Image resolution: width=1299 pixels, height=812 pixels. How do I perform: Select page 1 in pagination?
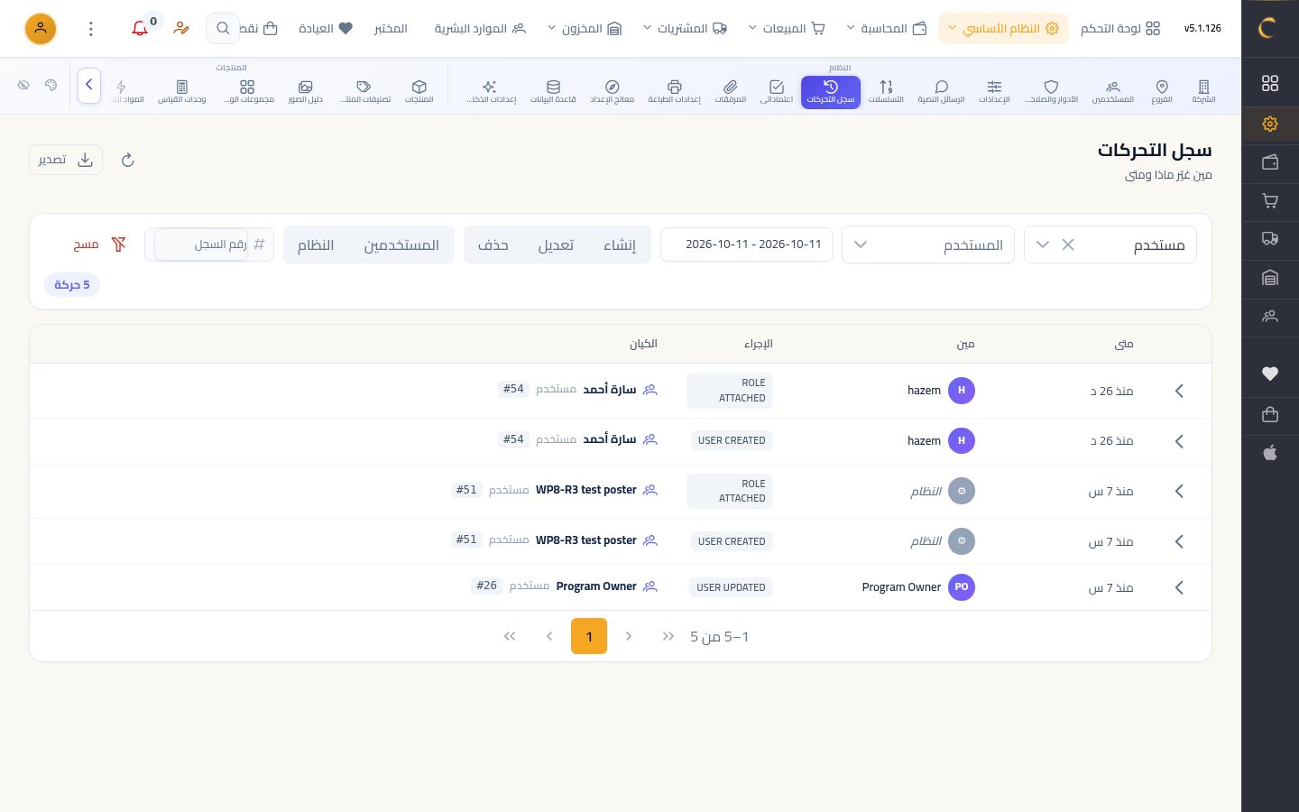[x=589, y=636]
